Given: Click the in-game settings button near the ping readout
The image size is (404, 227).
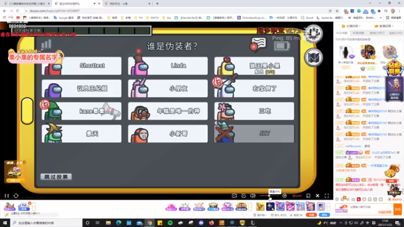Looking at the screenshot, I should 313,33.
